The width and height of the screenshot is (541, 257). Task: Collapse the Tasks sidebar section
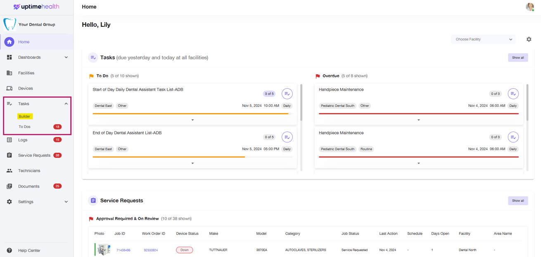[x=66, y=104]
